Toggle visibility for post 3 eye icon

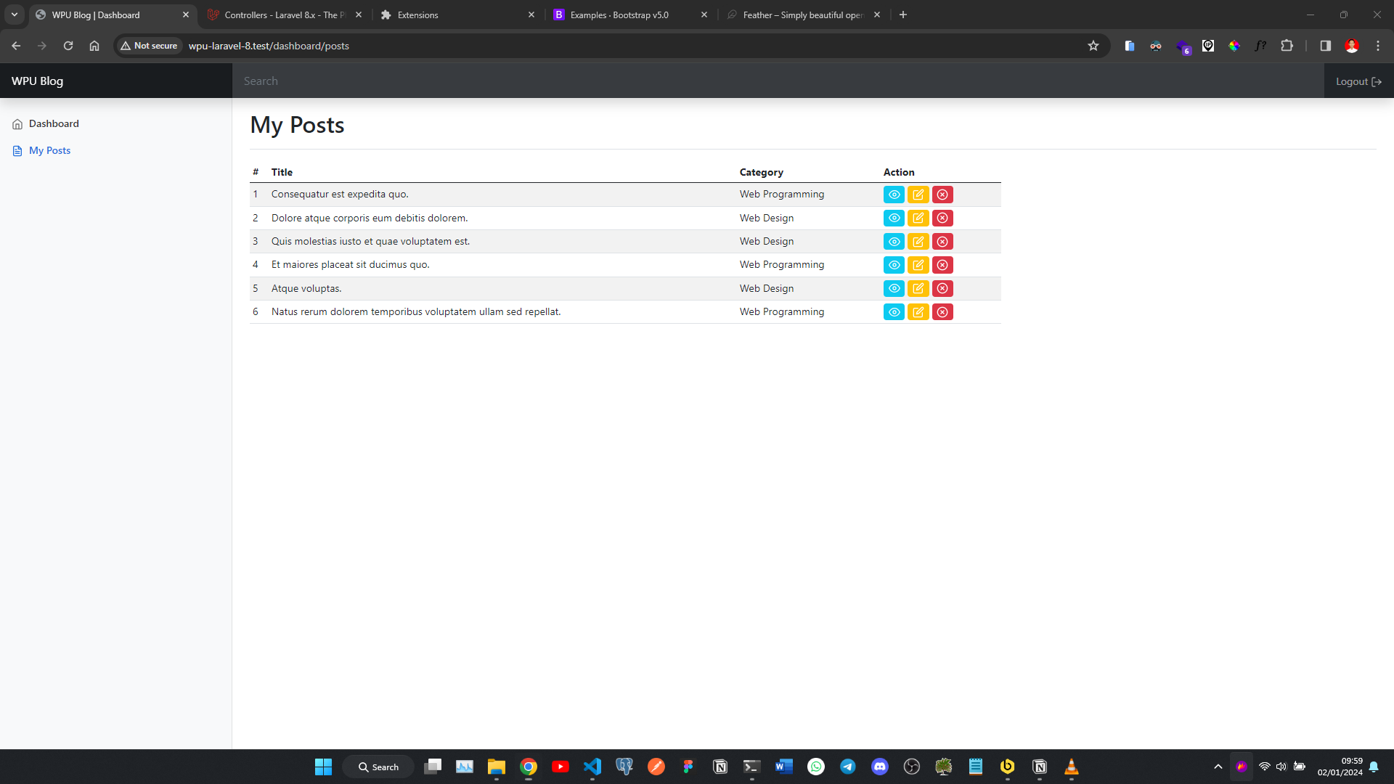(x=893, y=241)
